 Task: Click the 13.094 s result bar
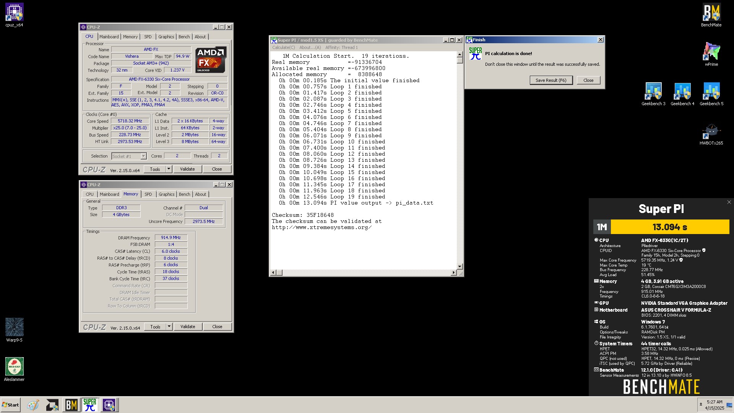coord(670,227)
